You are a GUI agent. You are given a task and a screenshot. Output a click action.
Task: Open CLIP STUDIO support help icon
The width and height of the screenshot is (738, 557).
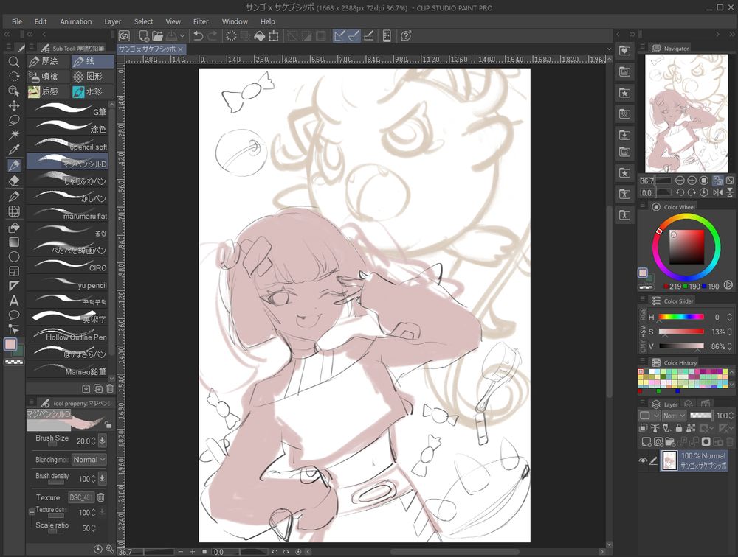coord(406,35)
